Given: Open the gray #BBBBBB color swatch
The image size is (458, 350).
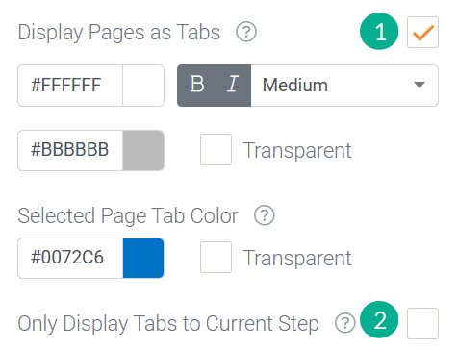Looking at the screenshot, I should (x=143, y=150).
